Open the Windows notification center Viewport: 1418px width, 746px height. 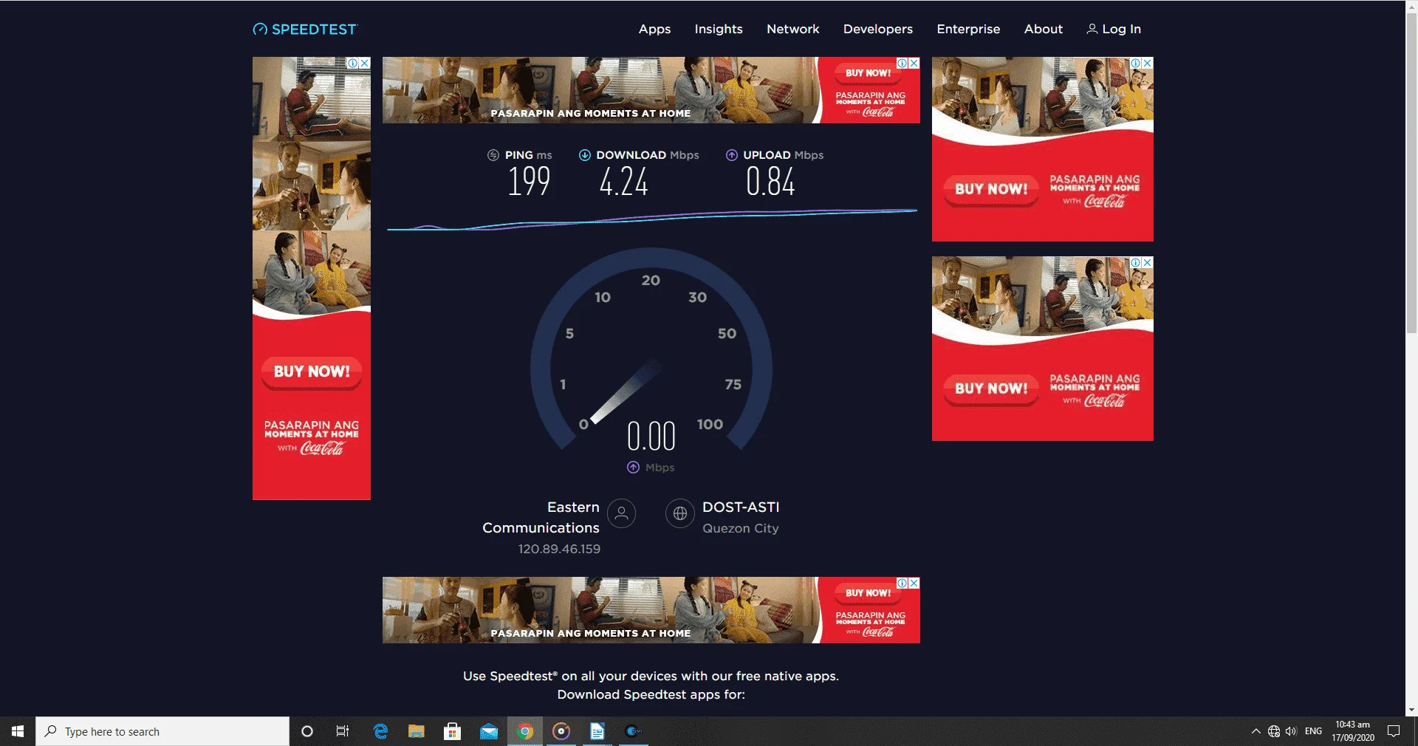pos(1394,731)
